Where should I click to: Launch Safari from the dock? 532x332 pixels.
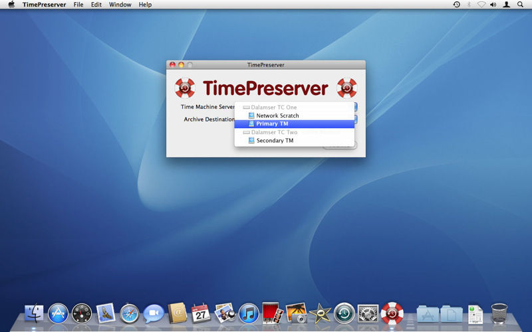coord(129,313)
